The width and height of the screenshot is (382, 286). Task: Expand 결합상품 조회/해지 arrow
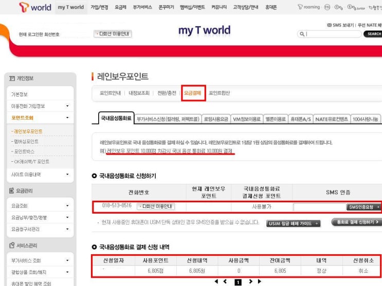pyautogui.click(x=67, y=272)
